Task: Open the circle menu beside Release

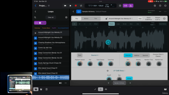Action: point(164,18)
